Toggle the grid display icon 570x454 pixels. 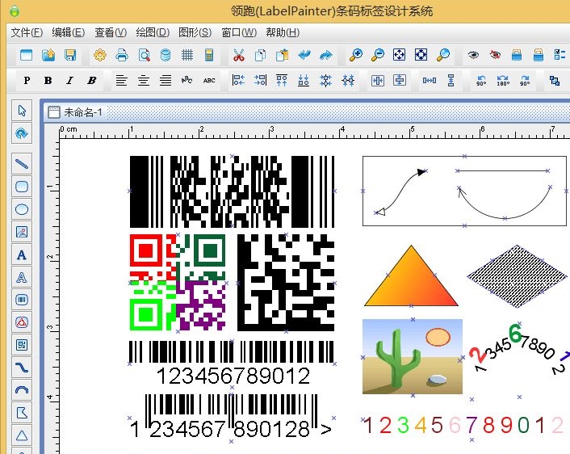point(187,55)
